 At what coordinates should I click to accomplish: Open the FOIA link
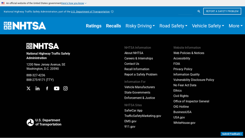tap(177, 64)
